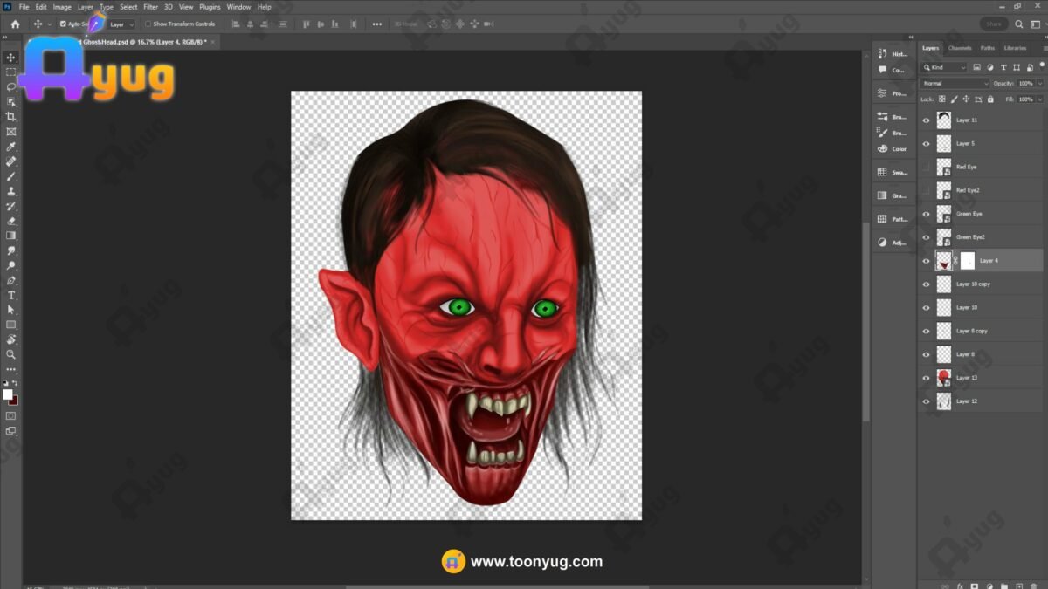Click the Fill value field
Viewport: 1048px width, 589px height.
pos(1026,99)
